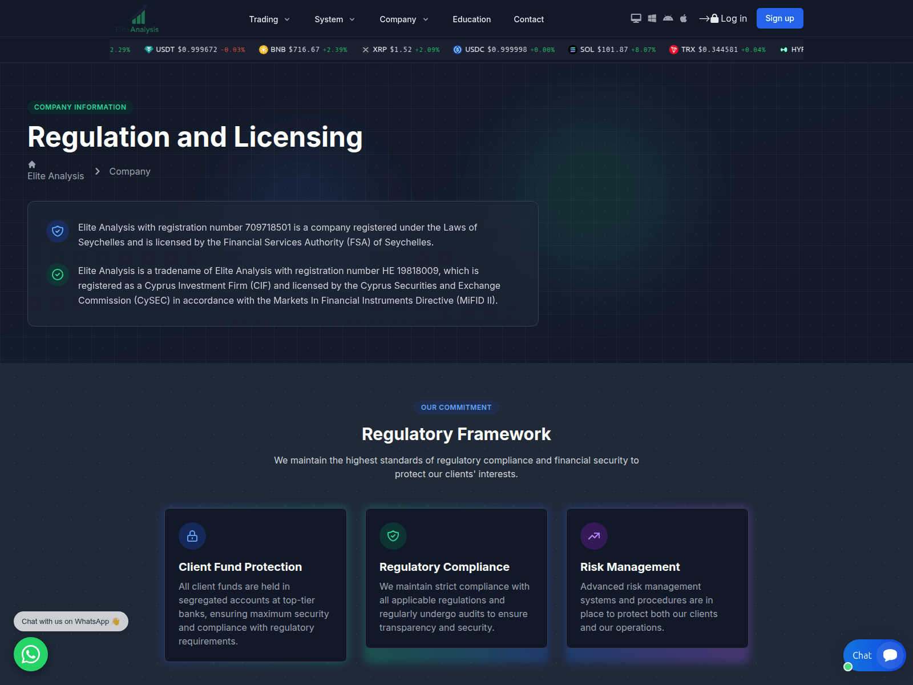913x685 pixels.
Task: Open the Android platform download icon
Action: coord(668,18)
